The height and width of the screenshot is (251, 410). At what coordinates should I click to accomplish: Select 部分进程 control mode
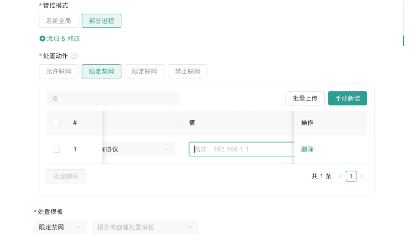click(x=101, y=21)
